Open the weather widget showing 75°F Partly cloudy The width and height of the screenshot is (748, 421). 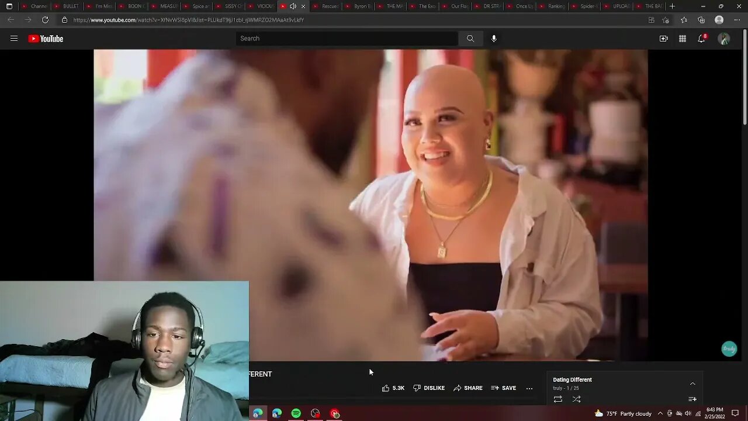point(622,413)
